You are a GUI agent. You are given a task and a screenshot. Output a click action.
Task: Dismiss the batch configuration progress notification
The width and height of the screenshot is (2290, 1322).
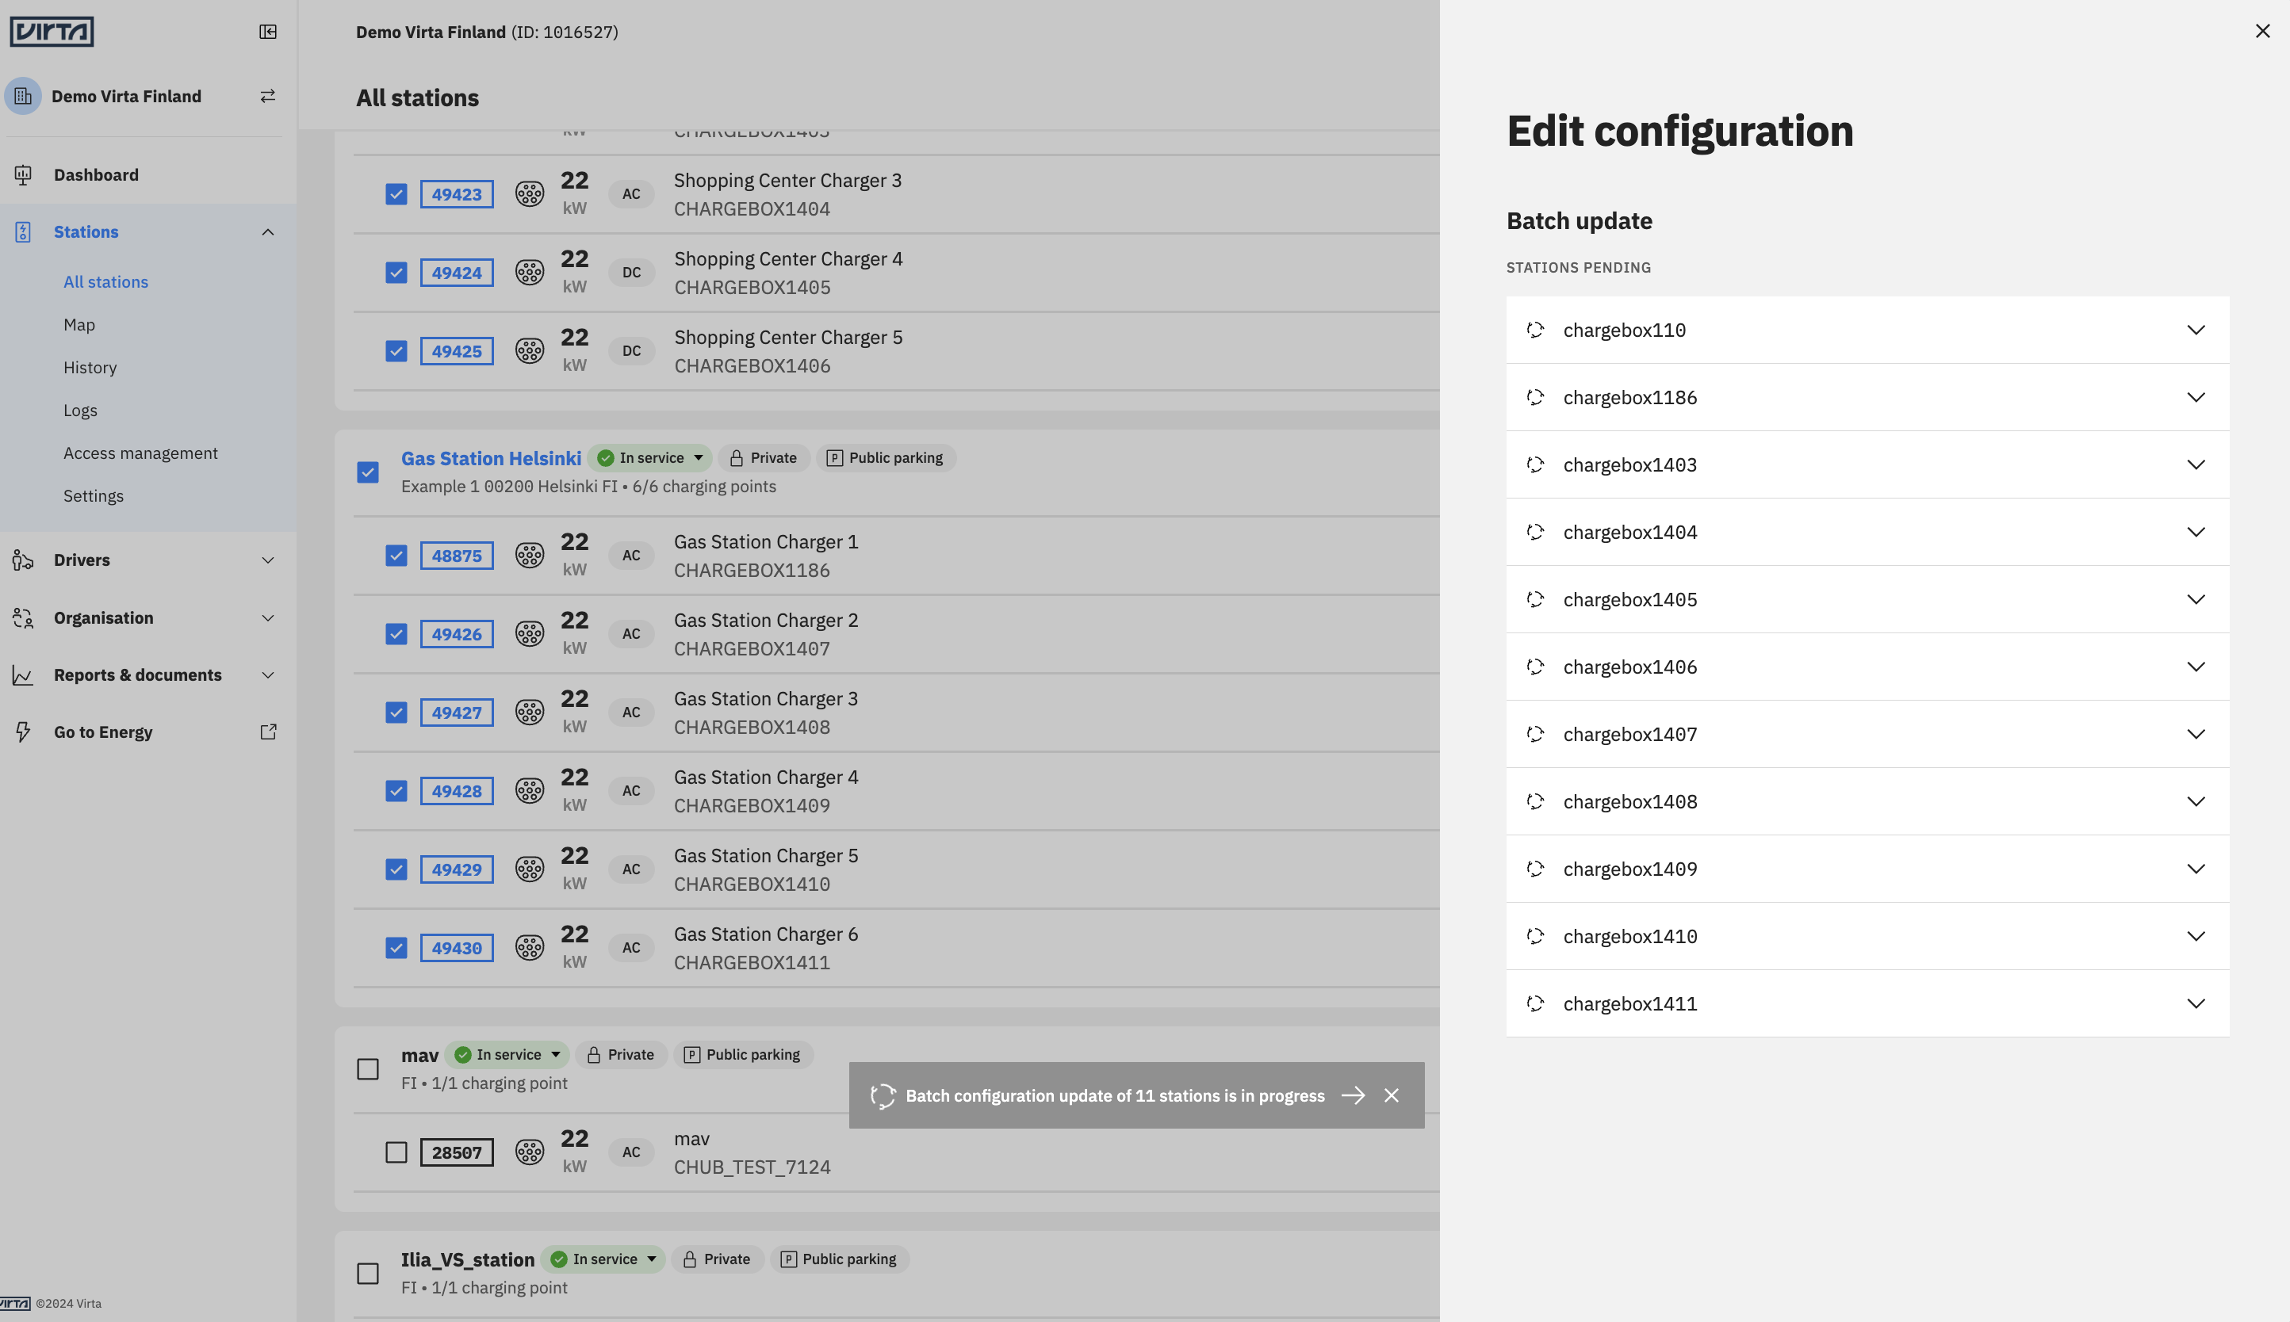click(1392, 1096)
